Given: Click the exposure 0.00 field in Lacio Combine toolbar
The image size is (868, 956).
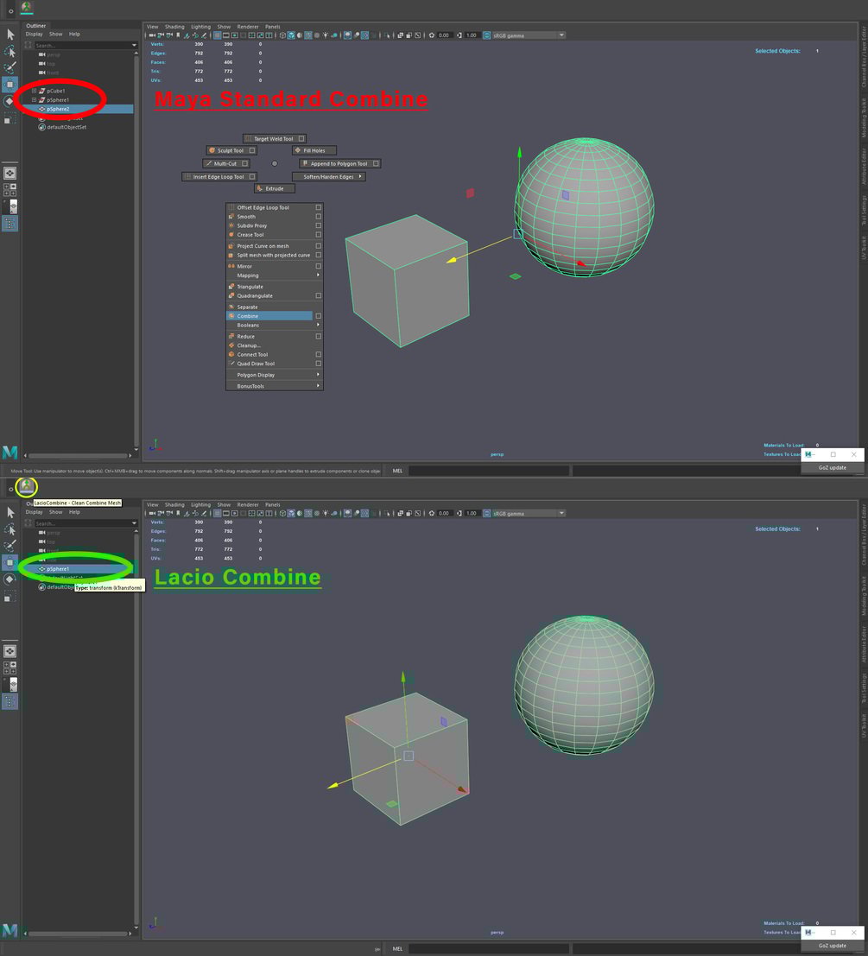Looking at the screenshot, I should point(444,513).
